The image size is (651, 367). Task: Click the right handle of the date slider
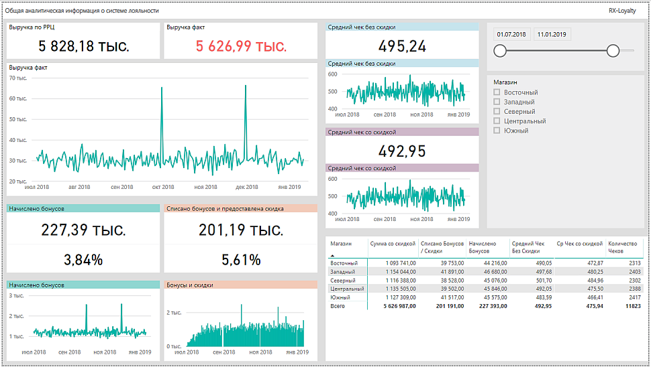(613, 51)
